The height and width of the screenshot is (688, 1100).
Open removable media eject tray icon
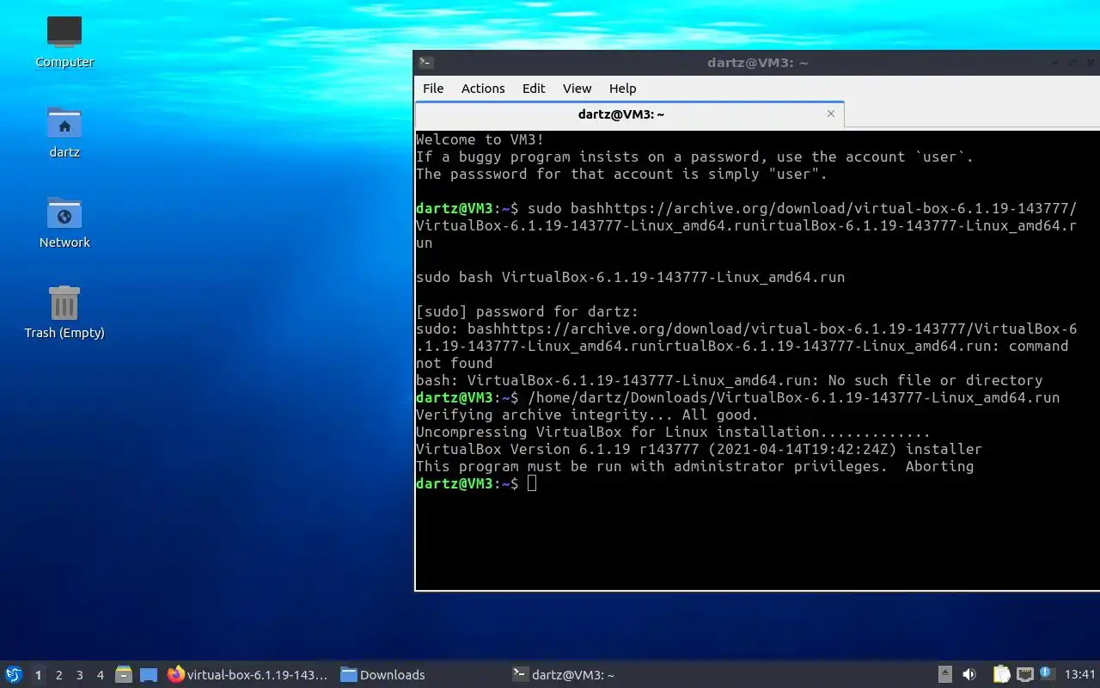point(945,675)
